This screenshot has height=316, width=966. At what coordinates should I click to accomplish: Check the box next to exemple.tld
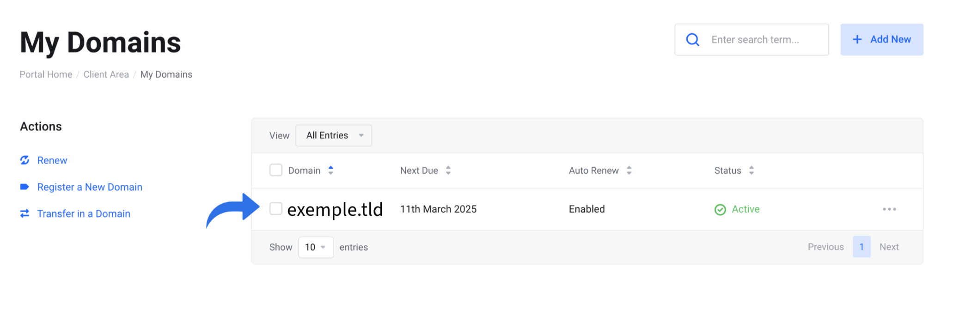coord(276,209)
